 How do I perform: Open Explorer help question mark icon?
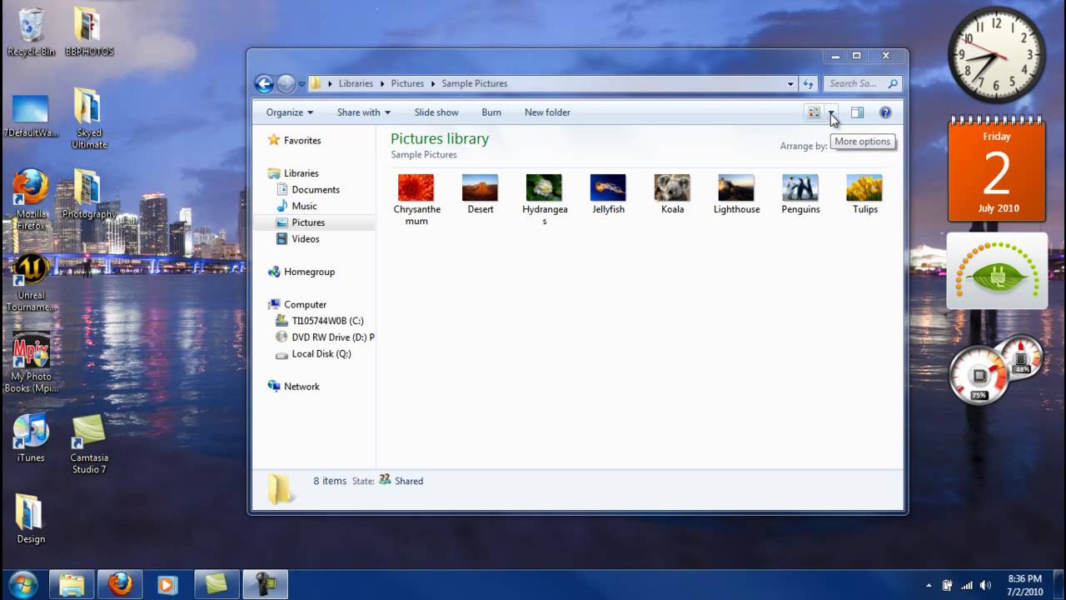[x=885, y=112]
